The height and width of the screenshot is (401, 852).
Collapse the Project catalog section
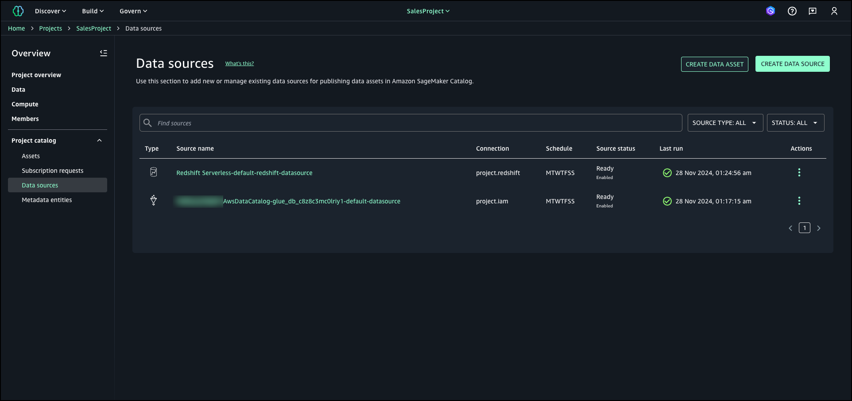click(100, 140)
